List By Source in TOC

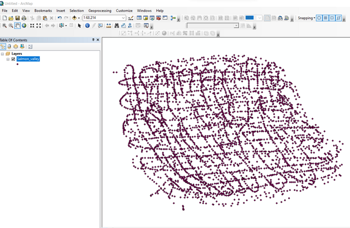click(x=9, y=46)
